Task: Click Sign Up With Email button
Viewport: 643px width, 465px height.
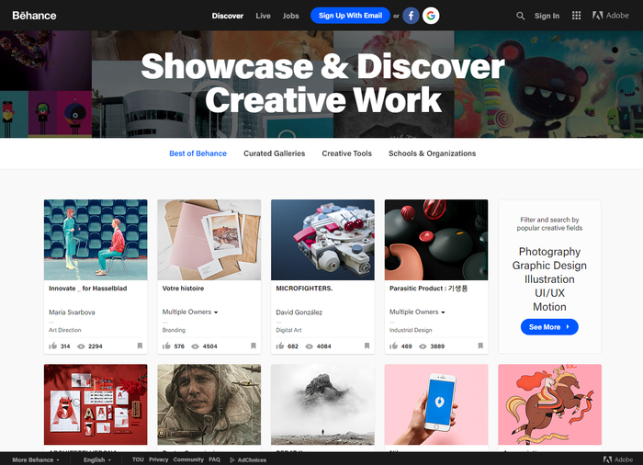Action: 350,16
